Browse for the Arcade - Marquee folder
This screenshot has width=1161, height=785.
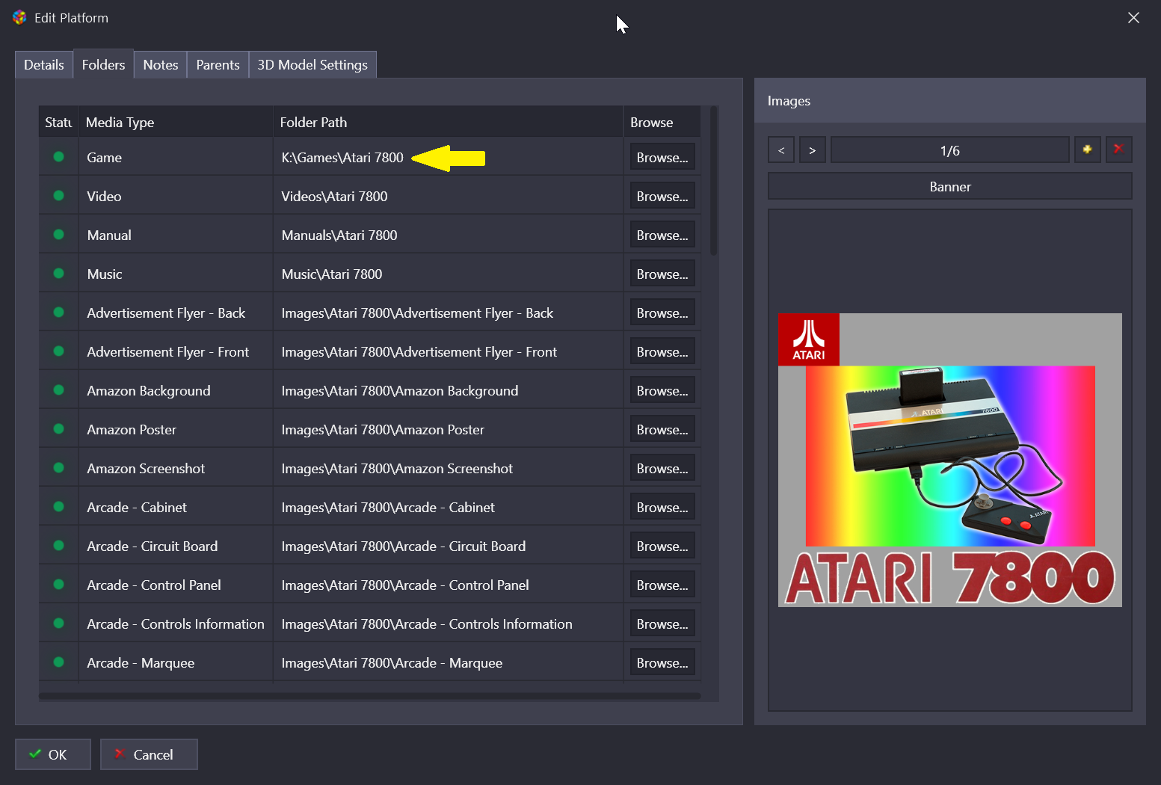coord(662,663)
